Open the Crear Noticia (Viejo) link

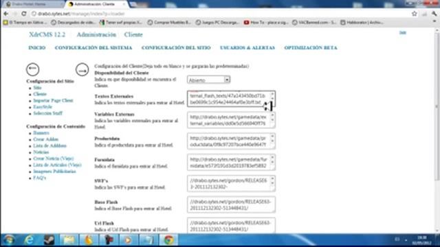[x=54, y=158]
